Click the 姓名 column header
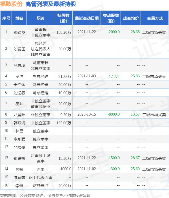 coord(19,18)
